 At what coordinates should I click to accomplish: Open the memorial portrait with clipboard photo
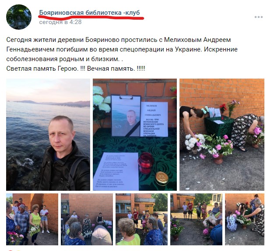(135, 134)
